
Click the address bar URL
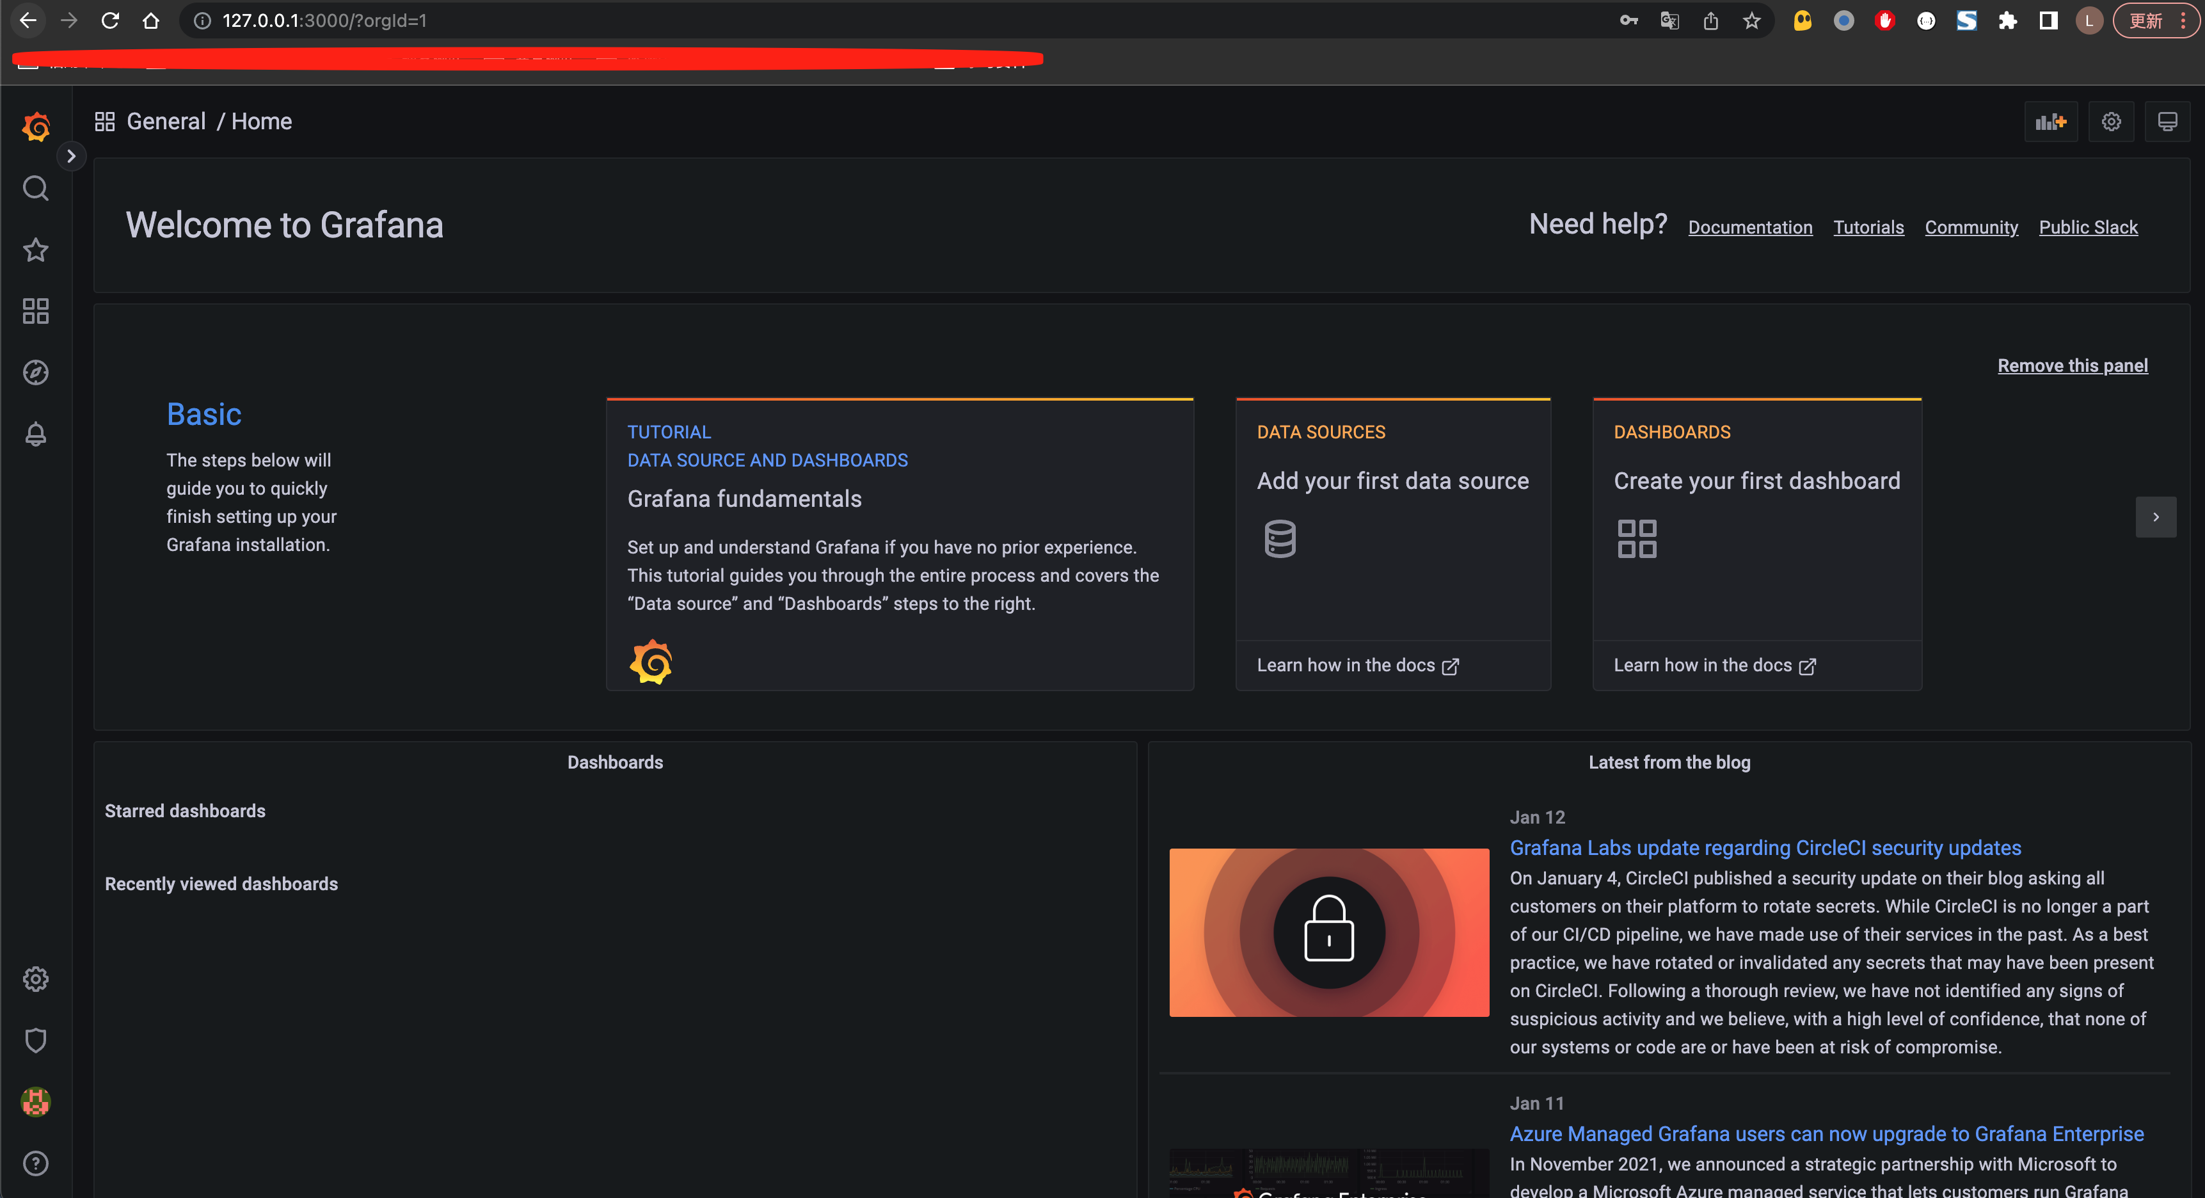(x=324, y=20)
